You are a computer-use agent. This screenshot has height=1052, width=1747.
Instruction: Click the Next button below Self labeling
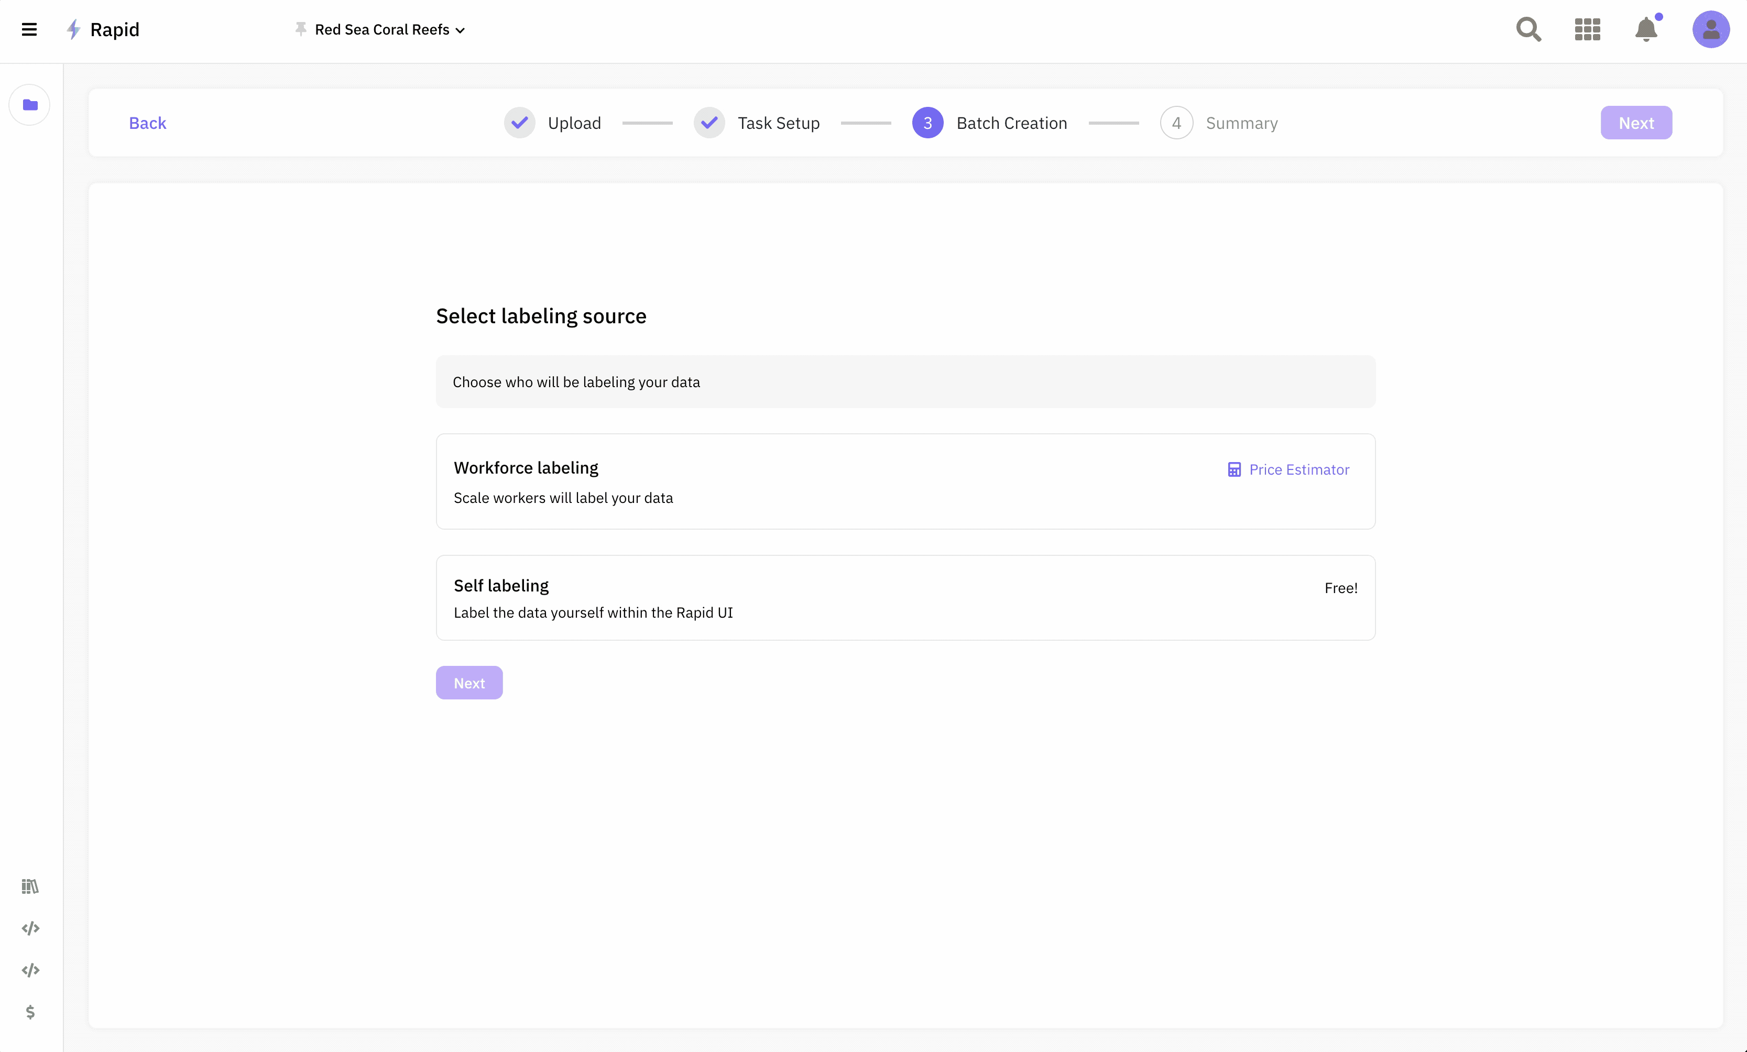(468, 683)
